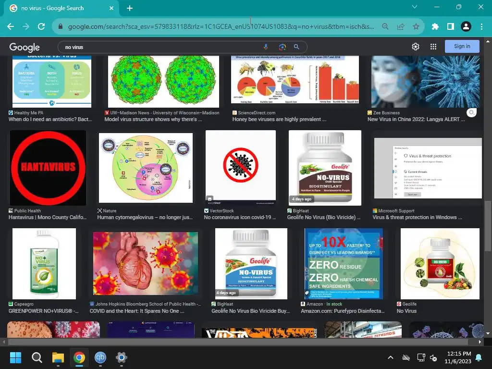This screenshot has height=369, width=492.
Task: Open the Bacteria vs. Virus infographic
Action: pos(52,82)
